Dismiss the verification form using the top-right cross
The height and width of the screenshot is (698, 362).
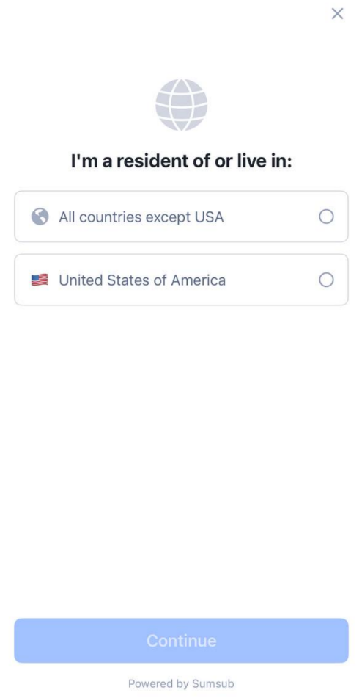coord(338,14)
